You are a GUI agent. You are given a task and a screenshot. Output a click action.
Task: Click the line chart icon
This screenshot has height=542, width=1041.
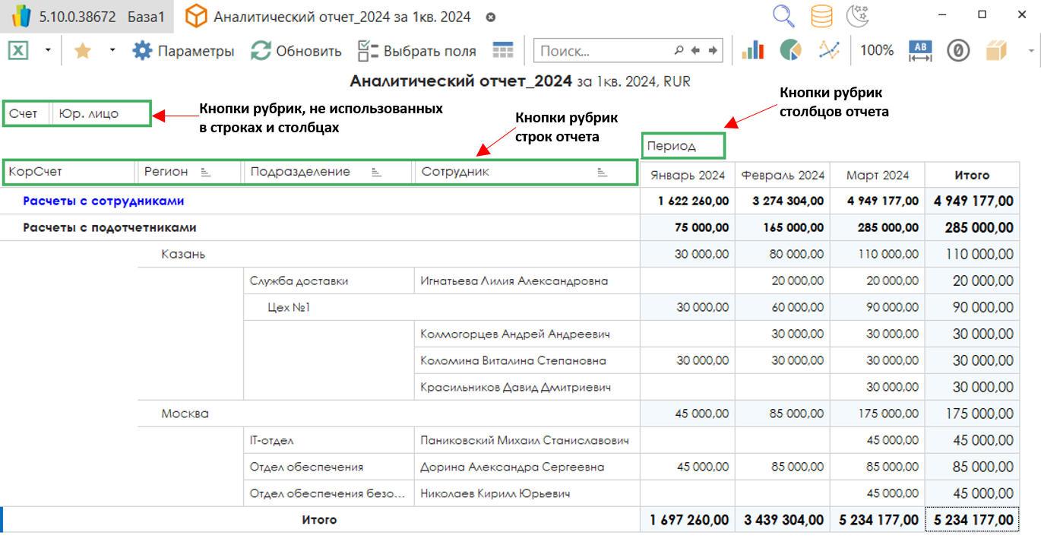(x=829, y=51)
